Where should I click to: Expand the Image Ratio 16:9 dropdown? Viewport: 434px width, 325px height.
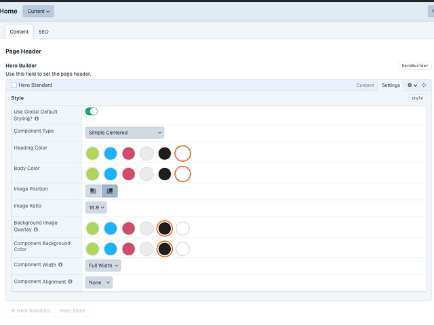(x=96, y=207)
